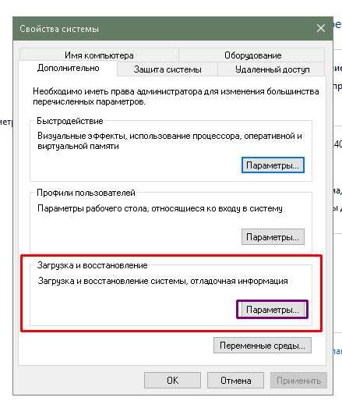This screenshot has width=342, height=415.
Task: Select the Дополнительно tab
Action: (69, 69)
